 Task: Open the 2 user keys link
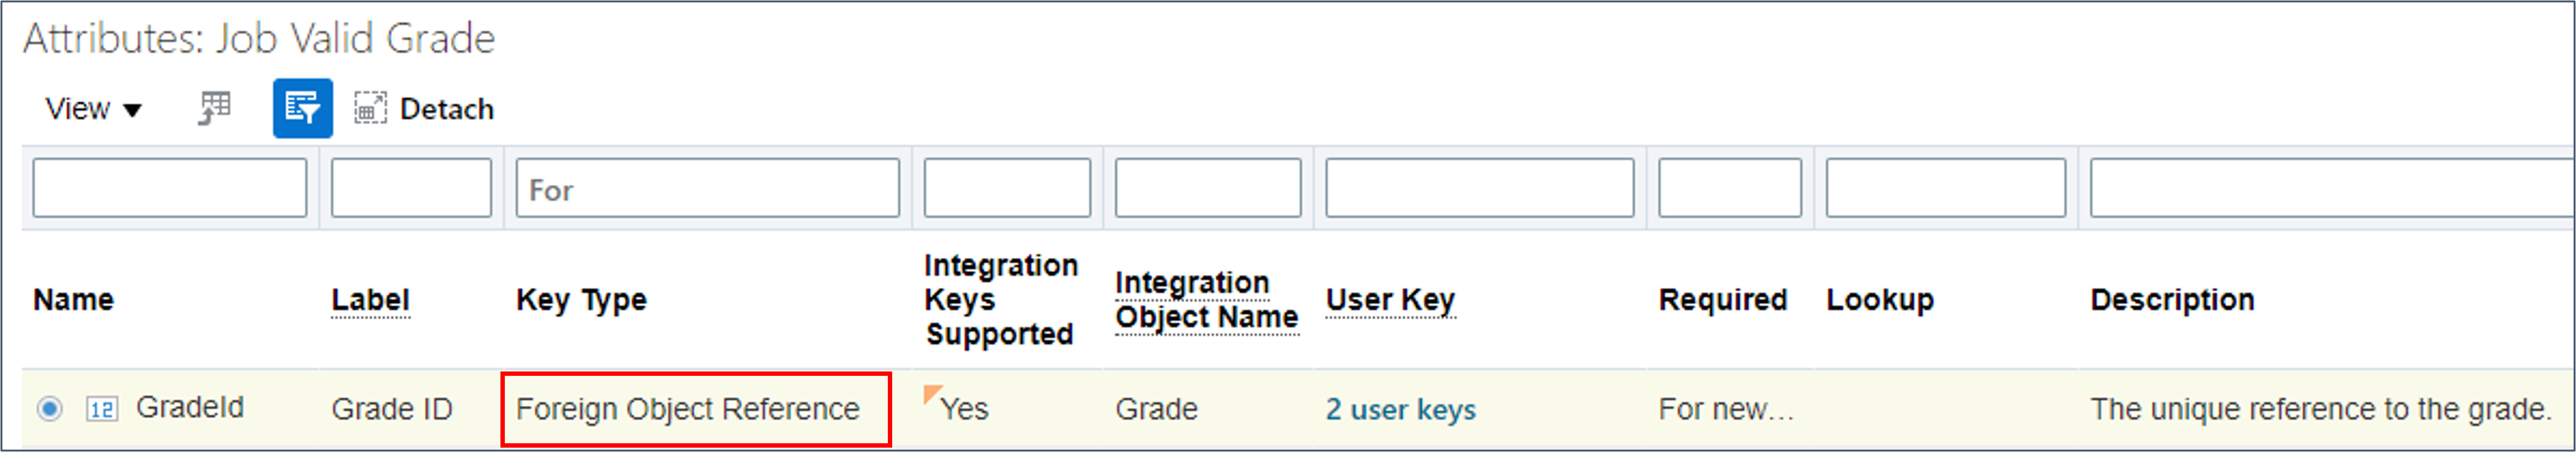(1400, 409)
